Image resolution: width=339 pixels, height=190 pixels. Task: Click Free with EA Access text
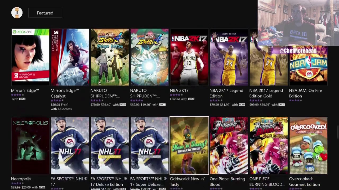pyautogui.click(x=61, y=107)
